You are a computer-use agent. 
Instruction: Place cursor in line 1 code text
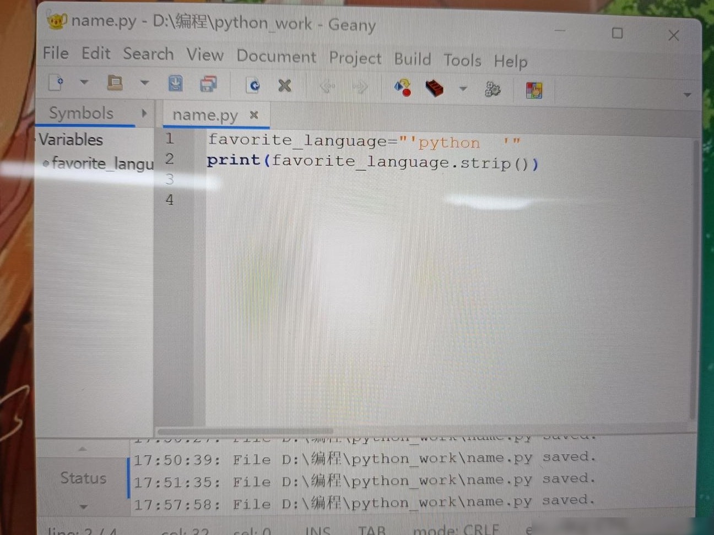pyautogui.click(x=364, y=141)
